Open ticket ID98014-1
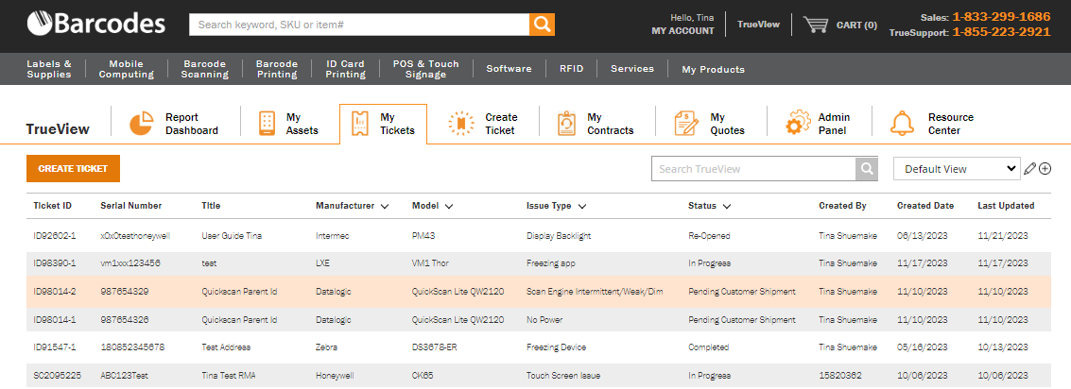The height and width of the screenshot is (389, 1071). click(x=55, y=319)
